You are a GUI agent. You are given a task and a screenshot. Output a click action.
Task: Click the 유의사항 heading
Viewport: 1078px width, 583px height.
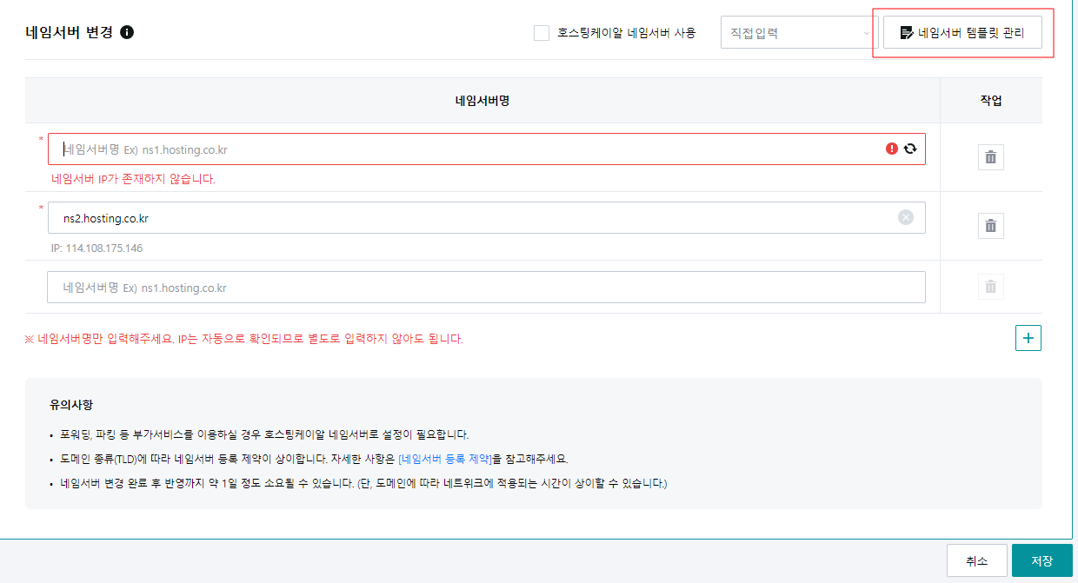[71, 405]
